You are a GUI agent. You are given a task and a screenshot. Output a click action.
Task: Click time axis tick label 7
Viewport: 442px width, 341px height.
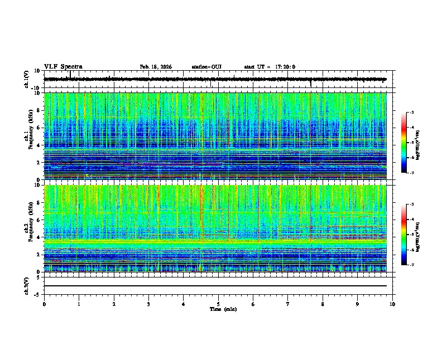click(288, 304)
